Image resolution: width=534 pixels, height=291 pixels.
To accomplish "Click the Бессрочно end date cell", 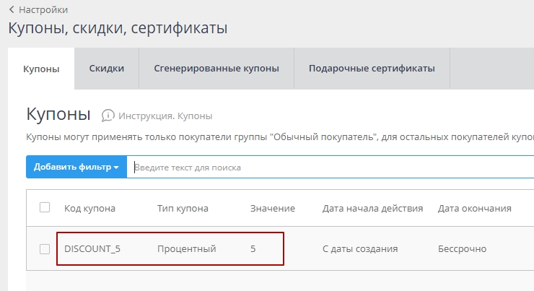I will pos(462,249).
